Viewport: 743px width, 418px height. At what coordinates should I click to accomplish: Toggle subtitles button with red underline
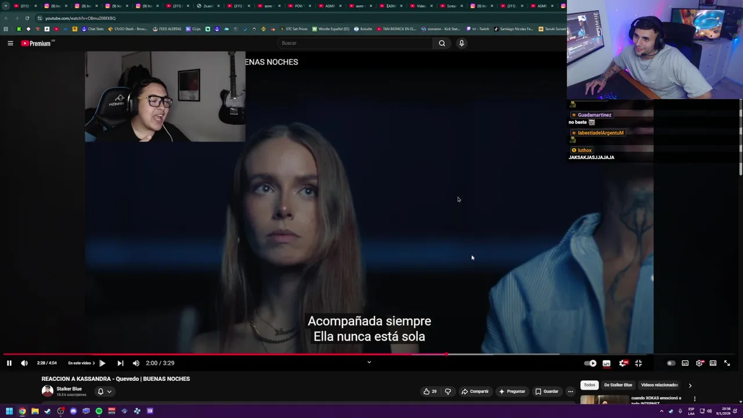[607, 363]
